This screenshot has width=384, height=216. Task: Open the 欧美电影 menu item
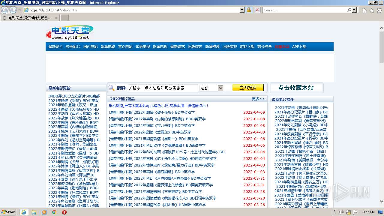(108, 47)
